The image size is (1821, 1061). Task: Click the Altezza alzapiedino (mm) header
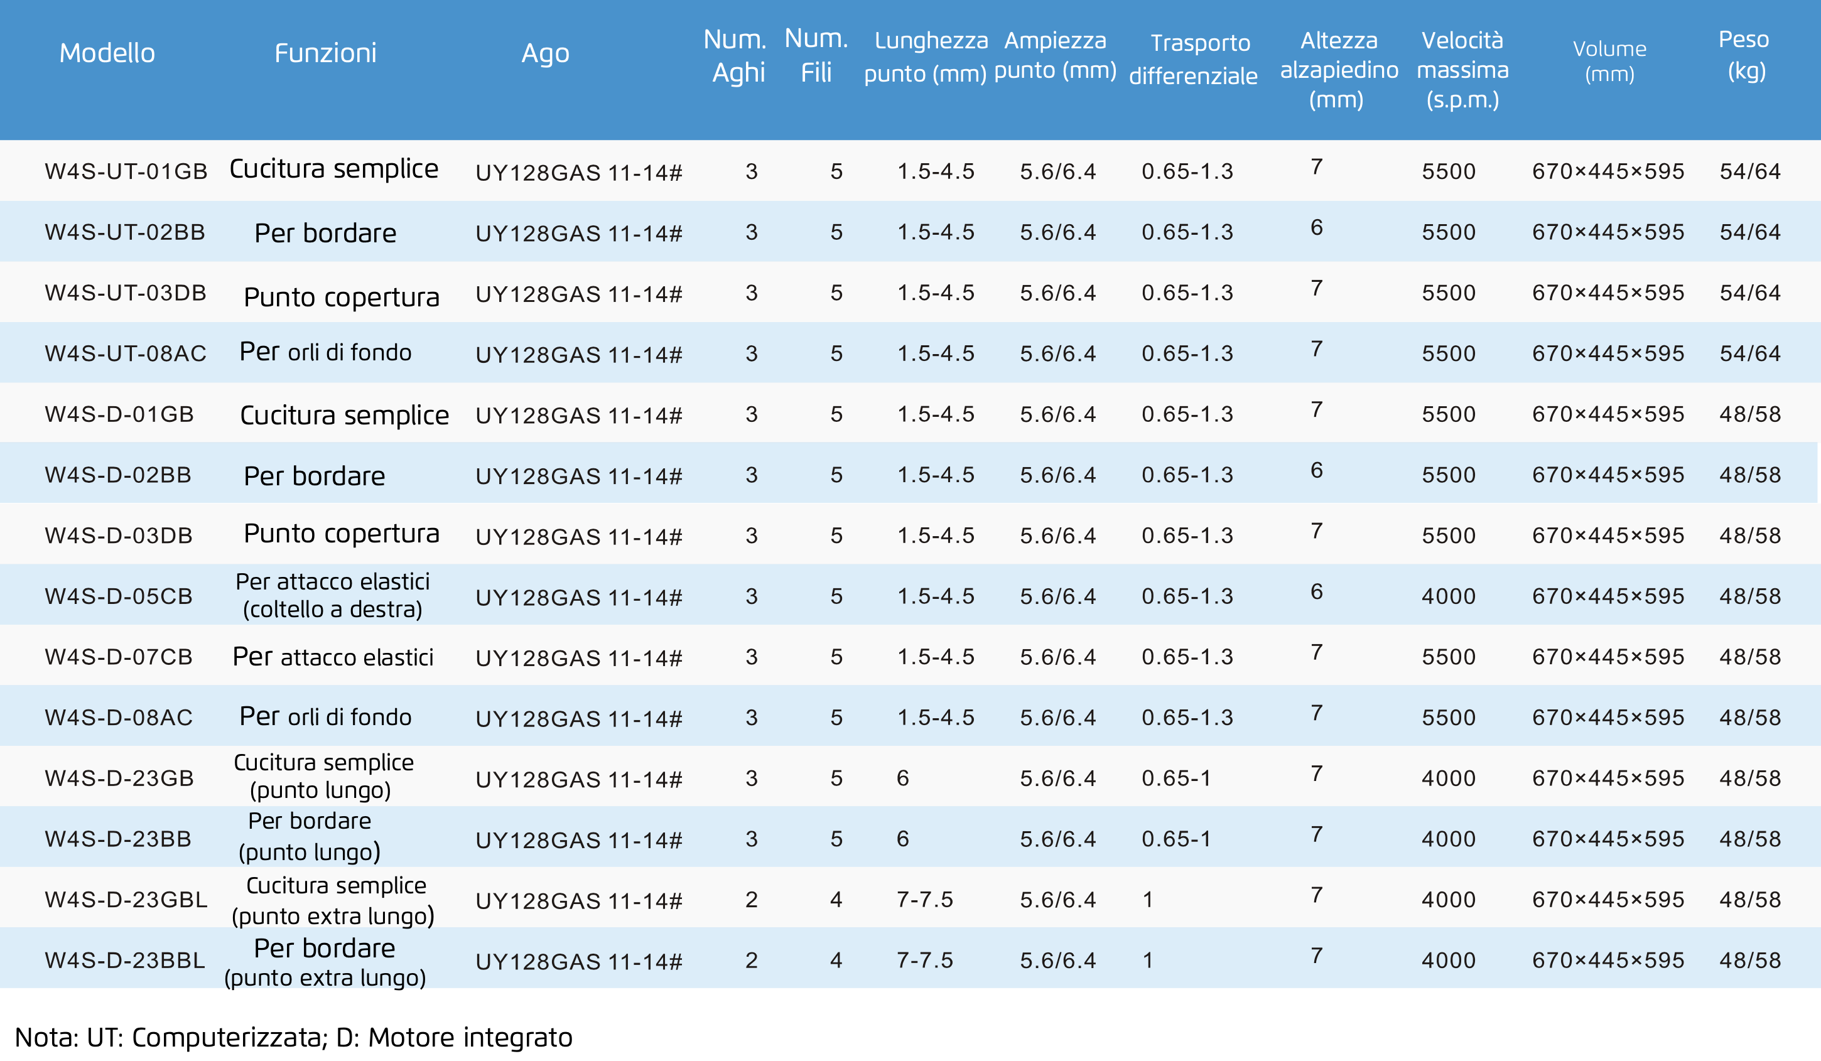pos(1339,70)
